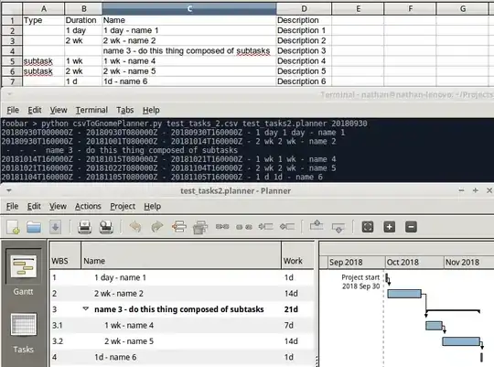This screenshot has width=494, height=367.
Task: Select task row '1d - name 6'
Action: [182, 357]
